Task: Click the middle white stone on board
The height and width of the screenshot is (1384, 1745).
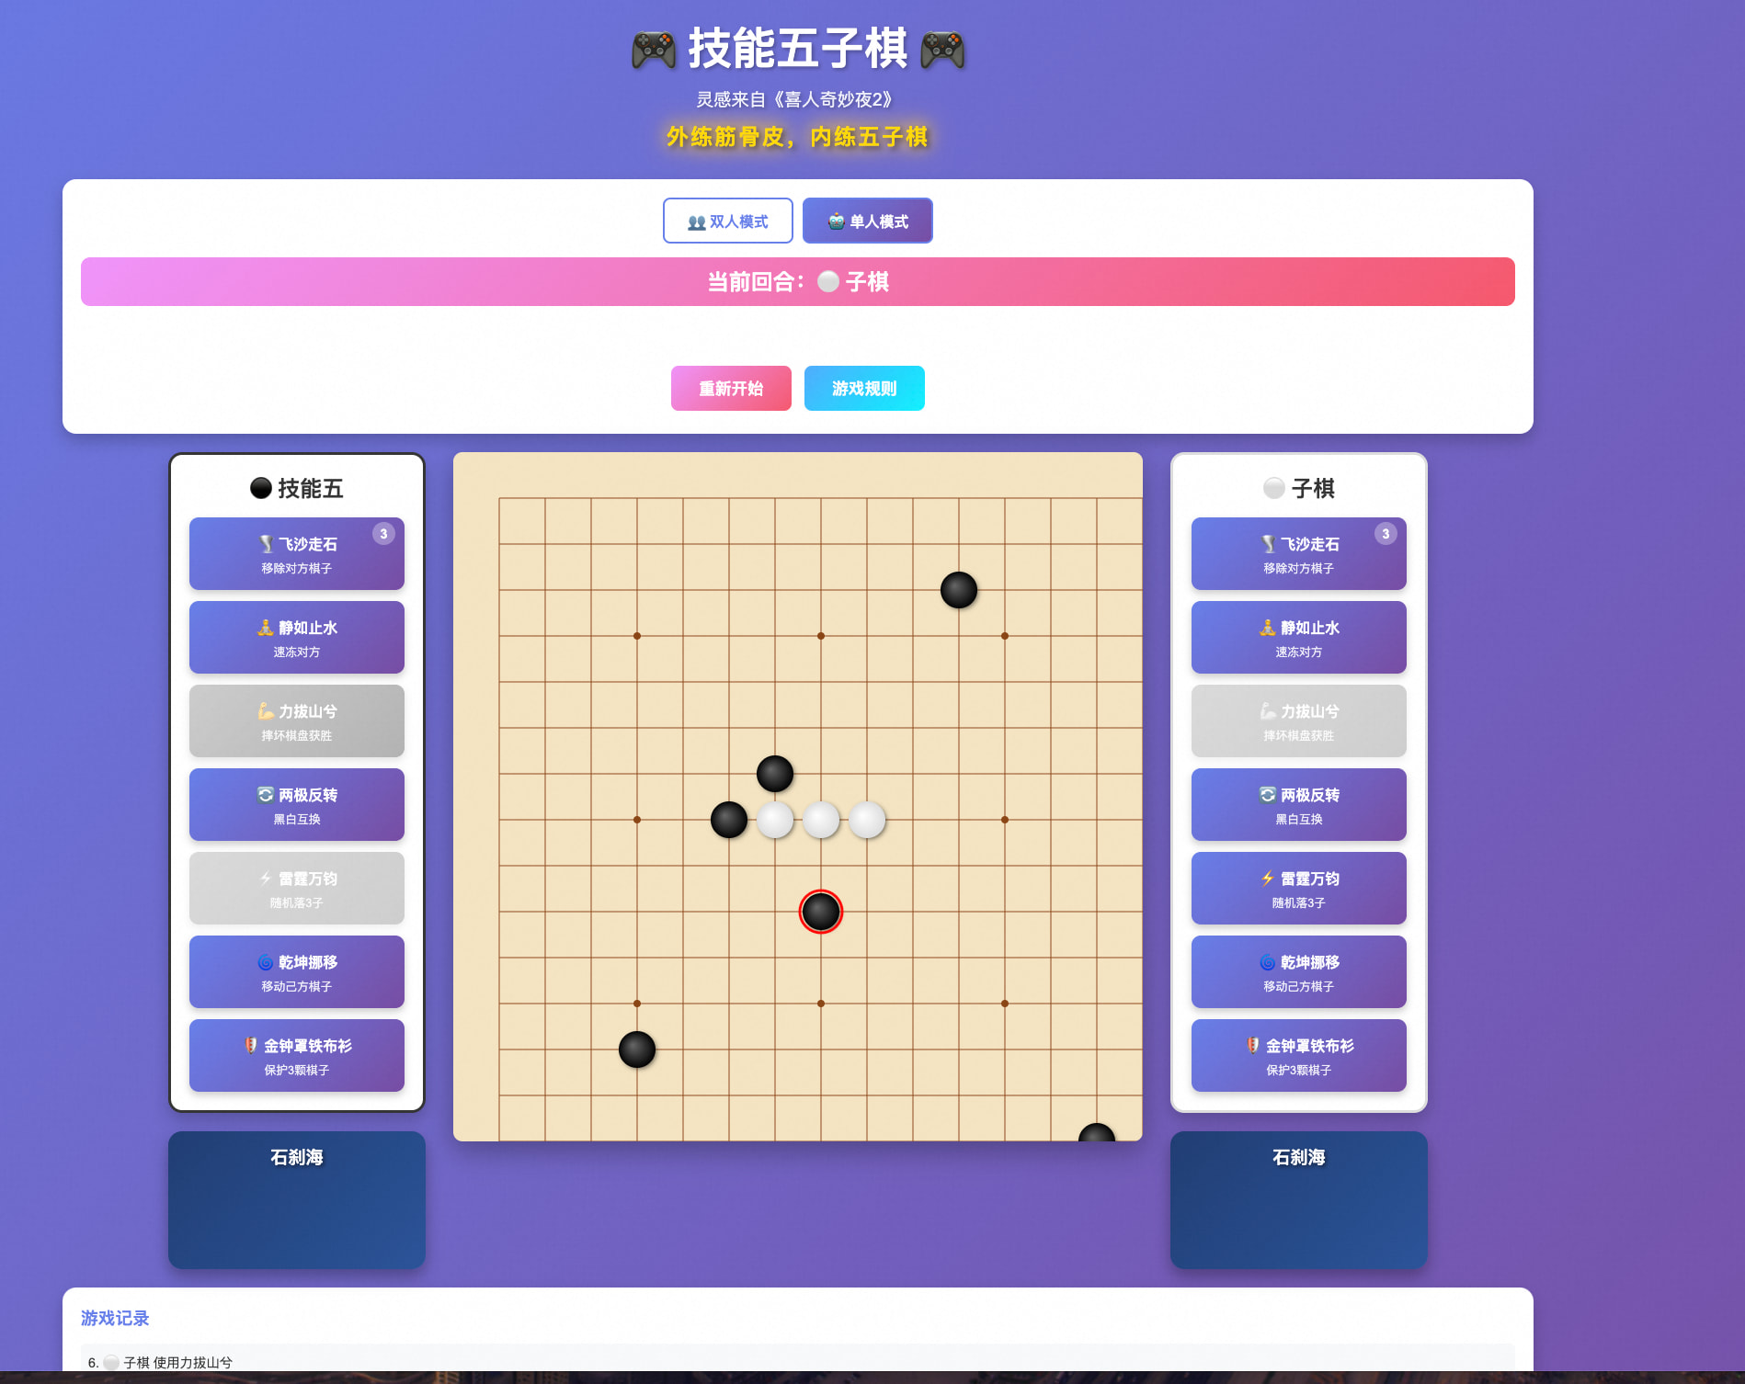Action: [x=821, y=820]
